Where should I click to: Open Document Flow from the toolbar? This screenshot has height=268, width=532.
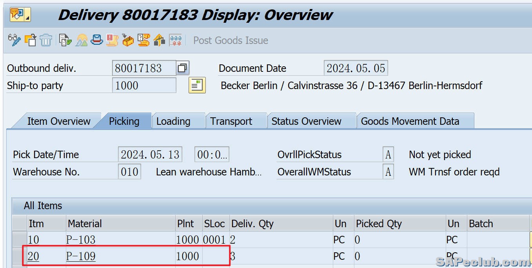pyautogui.click(x=65, y=40)
